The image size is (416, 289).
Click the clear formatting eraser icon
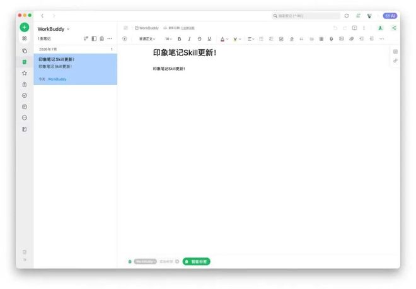tap(292, 39)
